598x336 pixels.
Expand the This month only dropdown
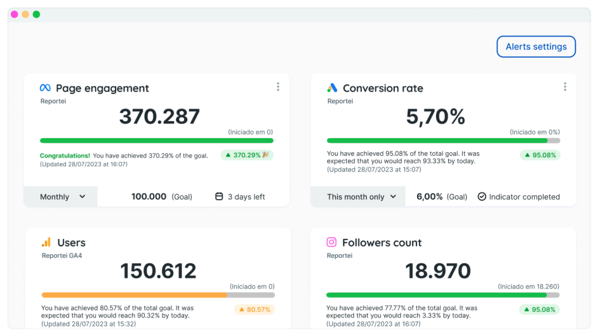tap(361, 197)
